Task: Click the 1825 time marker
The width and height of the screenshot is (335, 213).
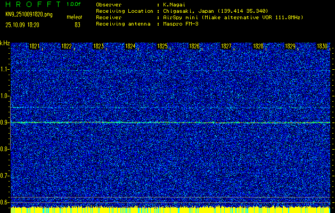Action: pos(162,46)
